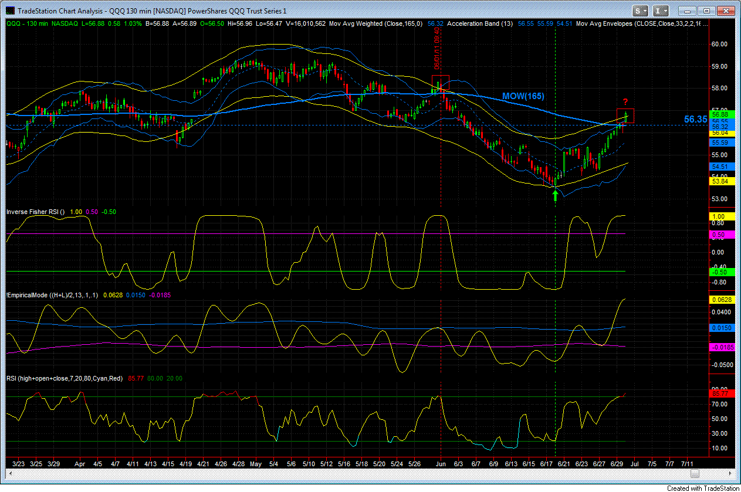Viewport: 741px width, 492px height.
Task: Open the S symbol-link dropdown in title bar
Action: point(640,11)
